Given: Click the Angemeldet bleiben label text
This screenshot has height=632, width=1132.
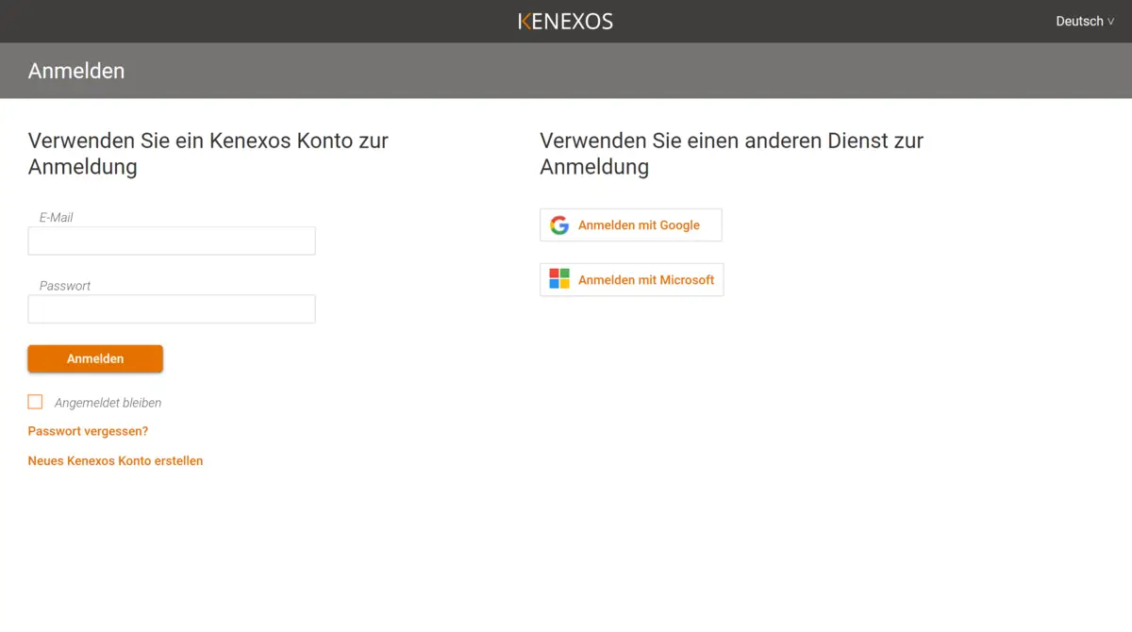Looking at the screenshot, I should (108, 403).
